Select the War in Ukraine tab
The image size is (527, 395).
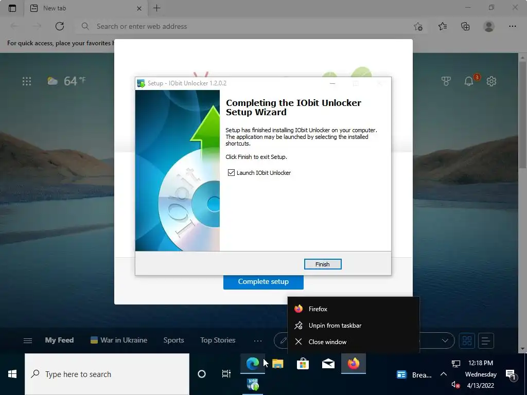point(119,340)
